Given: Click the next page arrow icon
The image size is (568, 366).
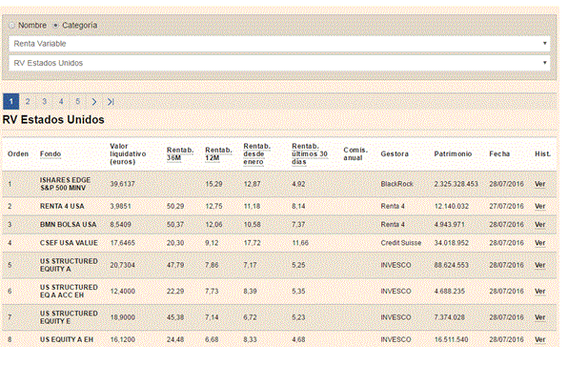Looking at the screenshot, I should pos(94,102).
